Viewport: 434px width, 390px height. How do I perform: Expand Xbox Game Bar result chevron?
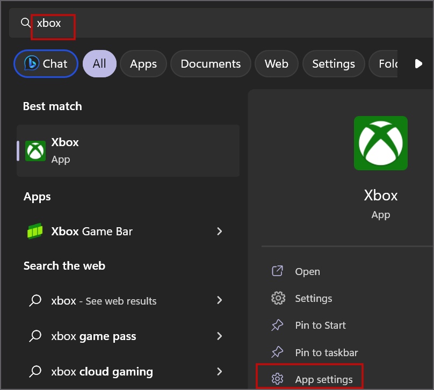[x=219, y=232]
